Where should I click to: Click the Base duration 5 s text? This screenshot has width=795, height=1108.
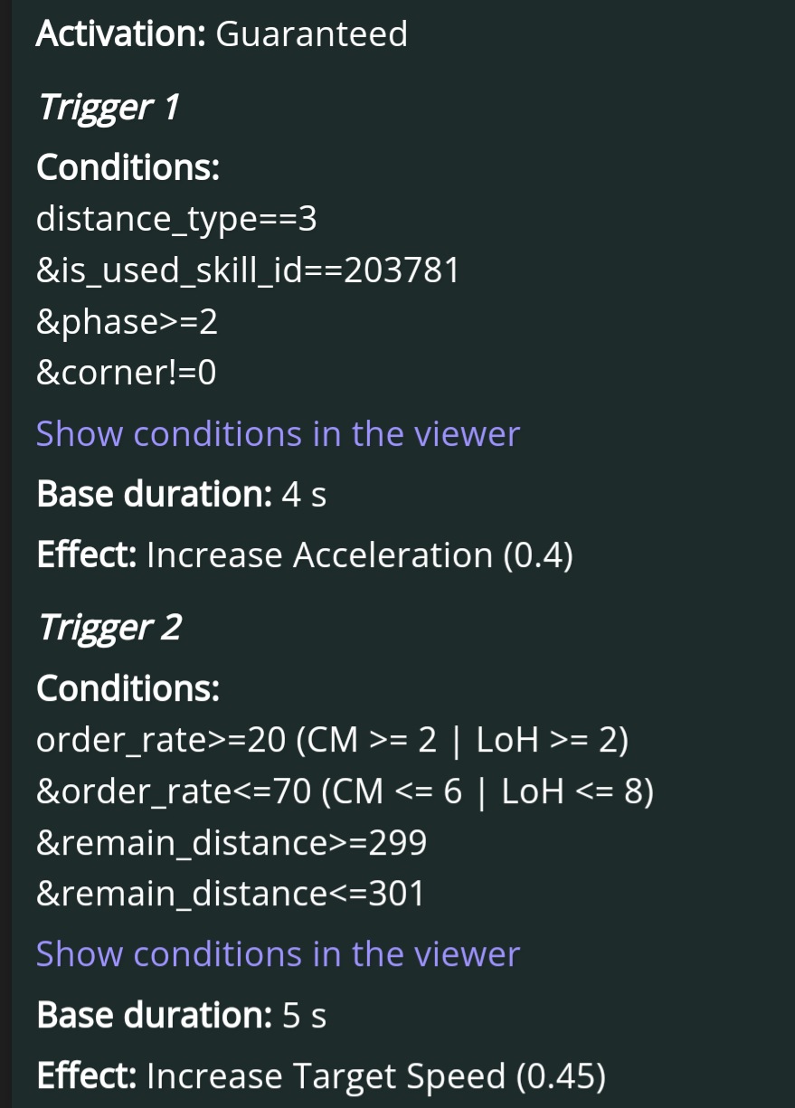click(x=181, y=1016)
